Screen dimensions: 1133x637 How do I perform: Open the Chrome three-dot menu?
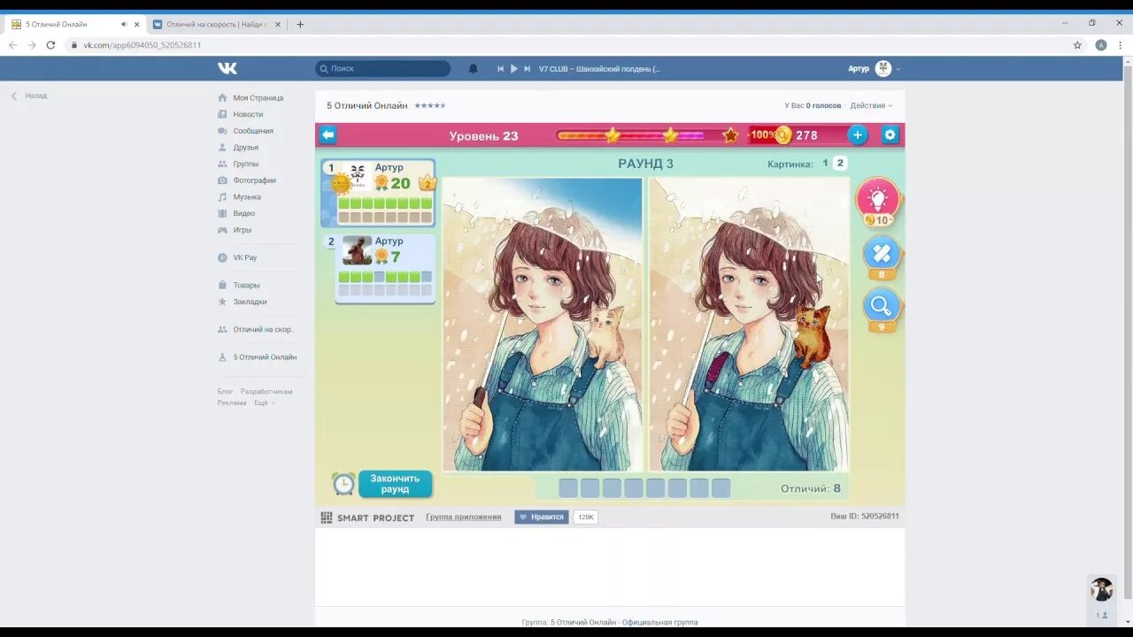pyautogui.click(x=1121, y=45)
